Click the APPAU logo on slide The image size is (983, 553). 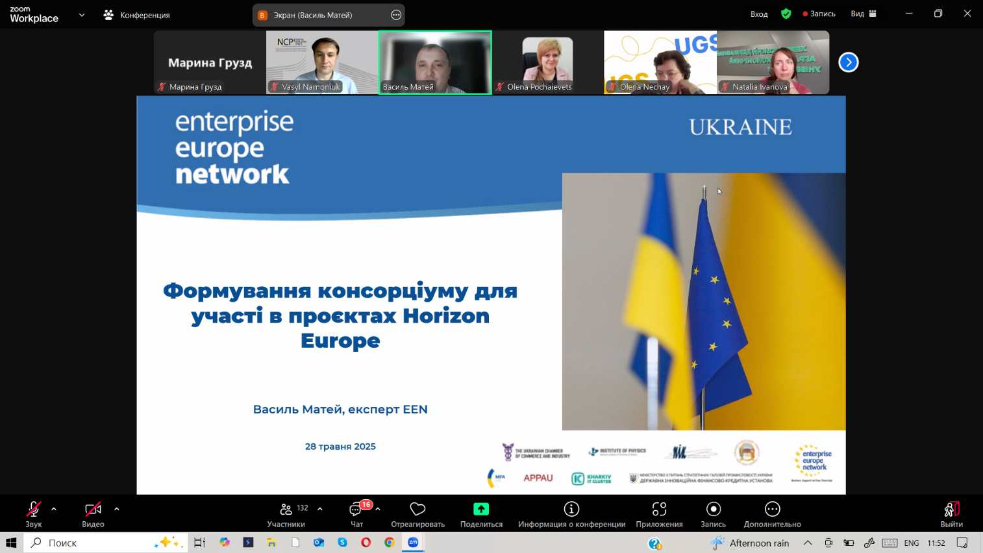point(538,478)
